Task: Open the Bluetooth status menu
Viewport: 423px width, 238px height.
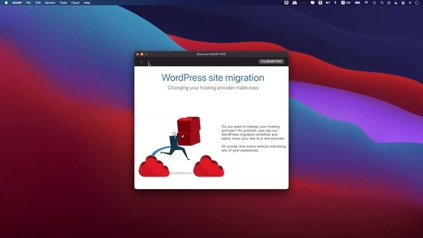Action: click(335, 3)
